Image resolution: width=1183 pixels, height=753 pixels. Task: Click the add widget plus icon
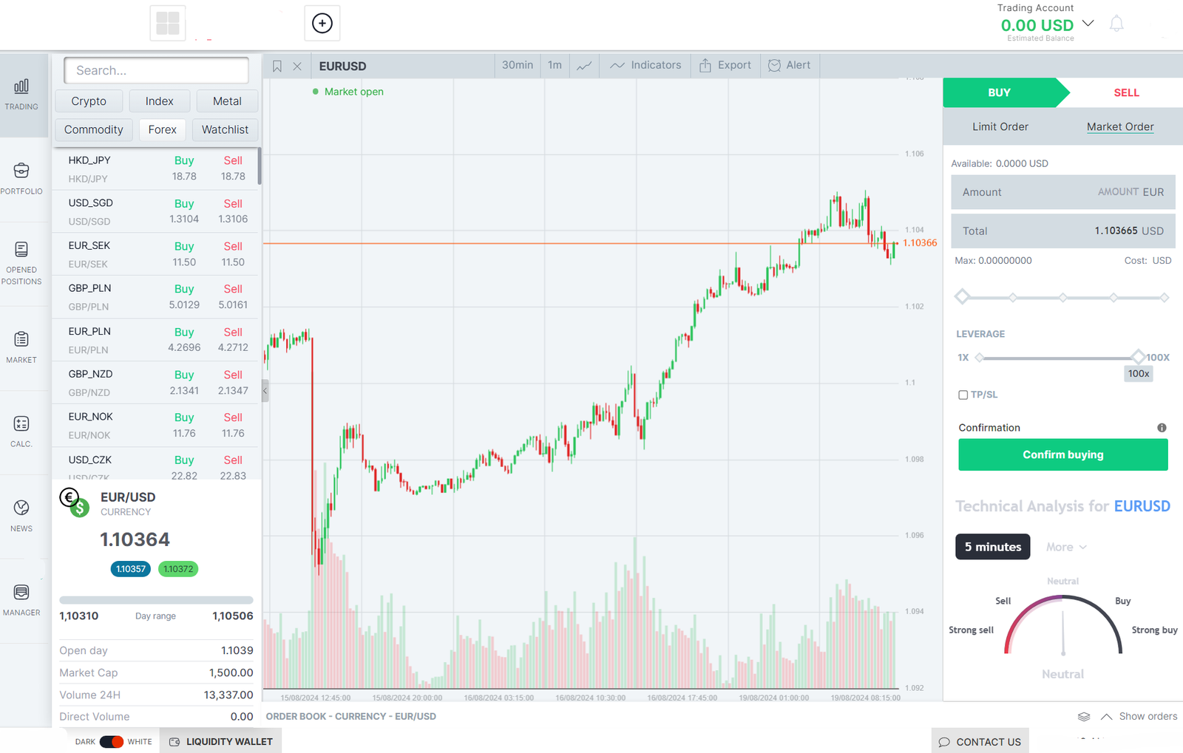322,24
